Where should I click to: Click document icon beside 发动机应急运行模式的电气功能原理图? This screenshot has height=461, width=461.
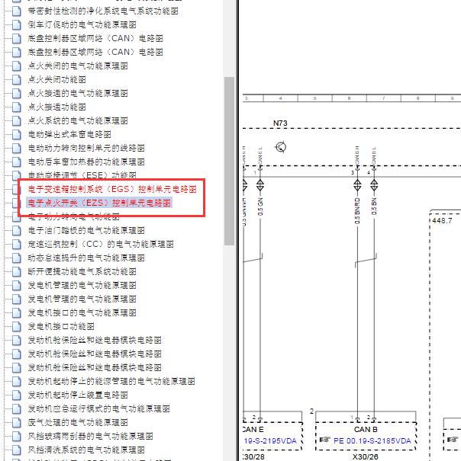(17, 409)
